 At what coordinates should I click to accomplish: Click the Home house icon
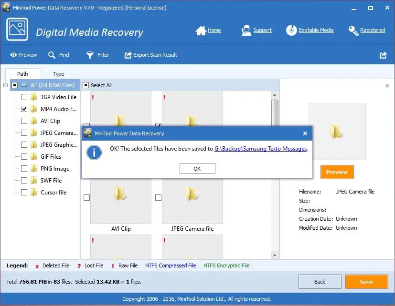coord(201,31)
